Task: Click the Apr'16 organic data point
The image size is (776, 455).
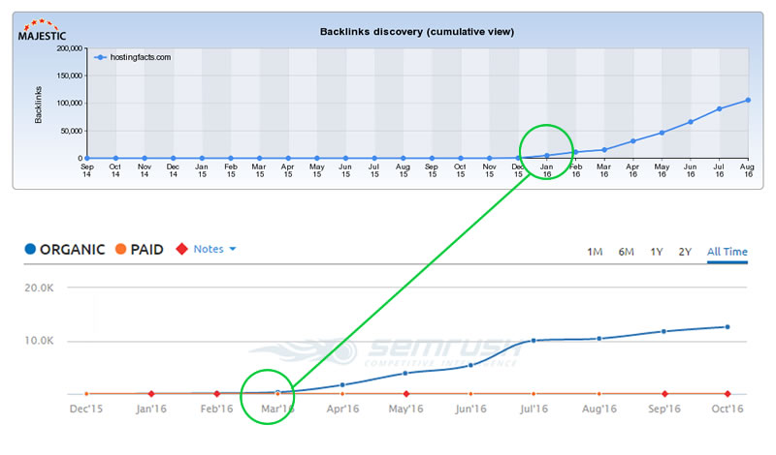Action: 342,385
